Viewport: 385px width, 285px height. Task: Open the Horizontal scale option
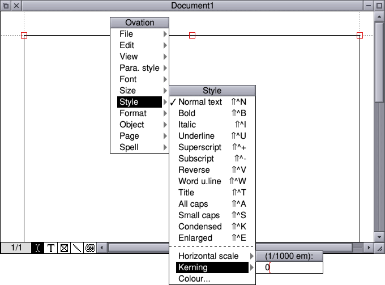212,256
